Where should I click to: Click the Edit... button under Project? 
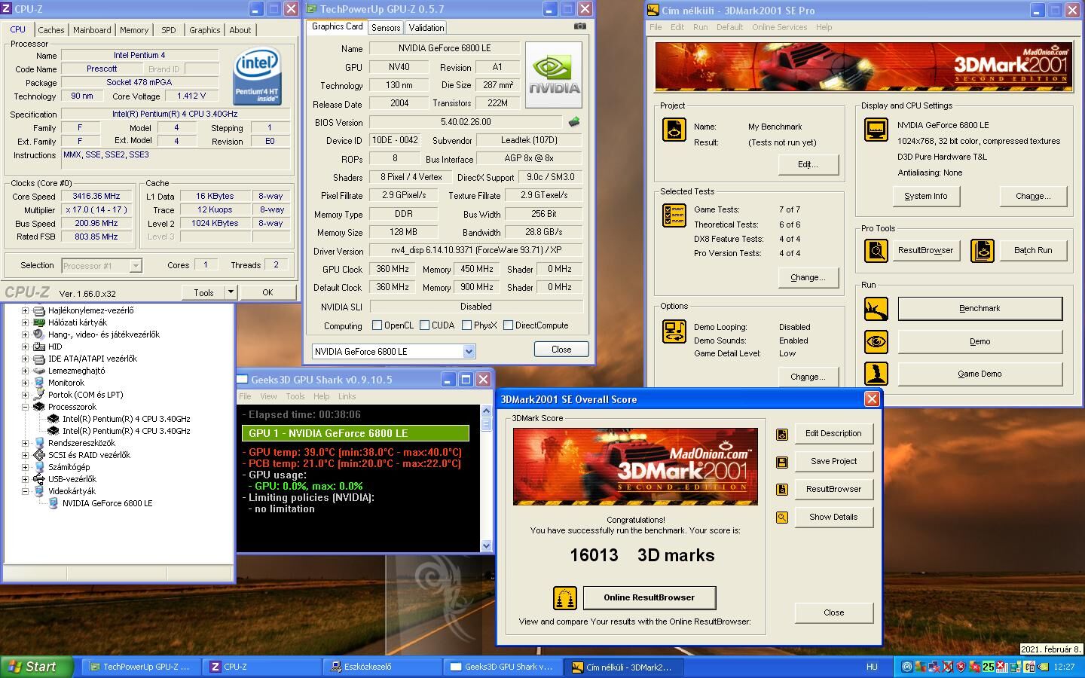coord(808,164)
